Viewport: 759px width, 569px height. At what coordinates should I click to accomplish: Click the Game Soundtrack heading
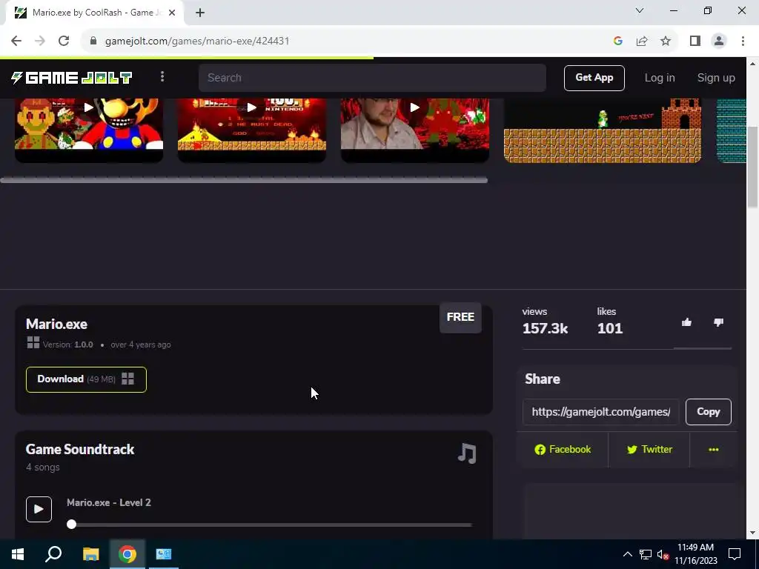(x=80, y=450)
